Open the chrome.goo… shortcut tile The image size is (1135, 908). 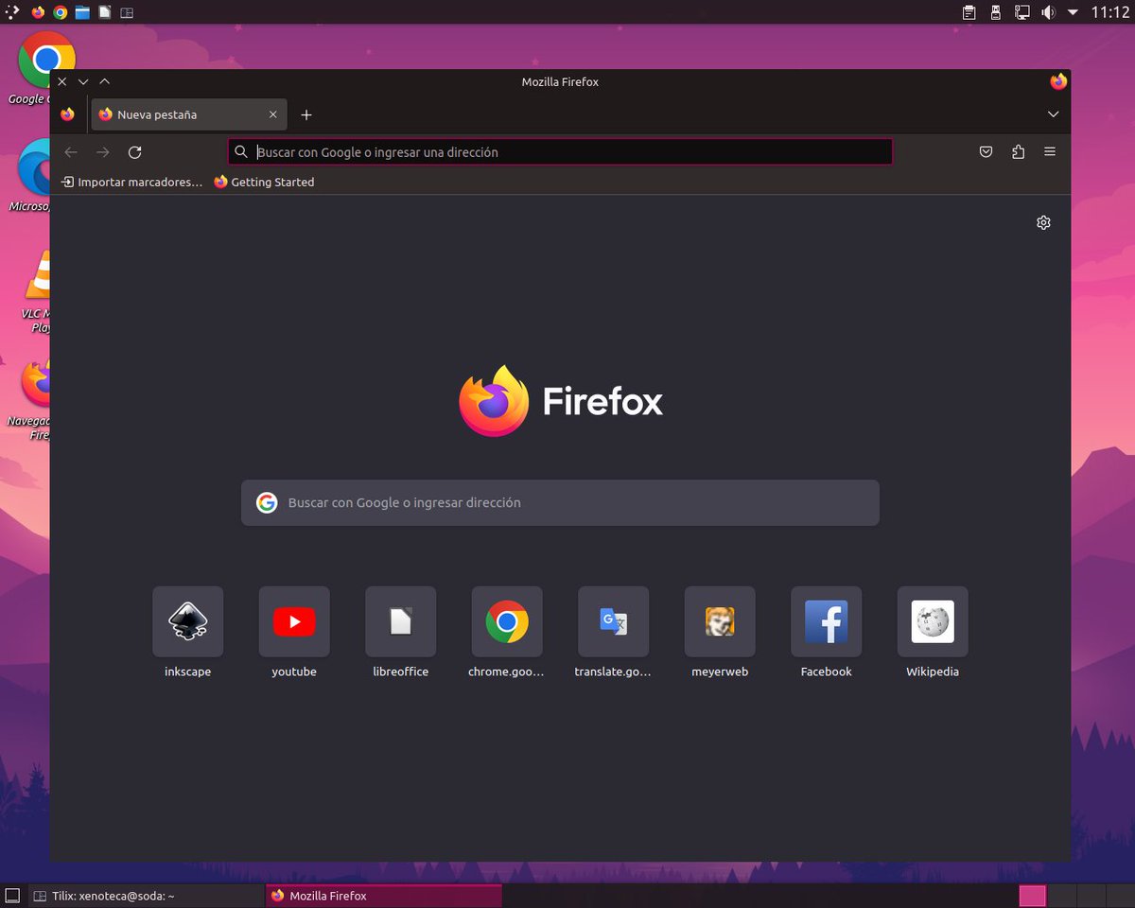507,621
